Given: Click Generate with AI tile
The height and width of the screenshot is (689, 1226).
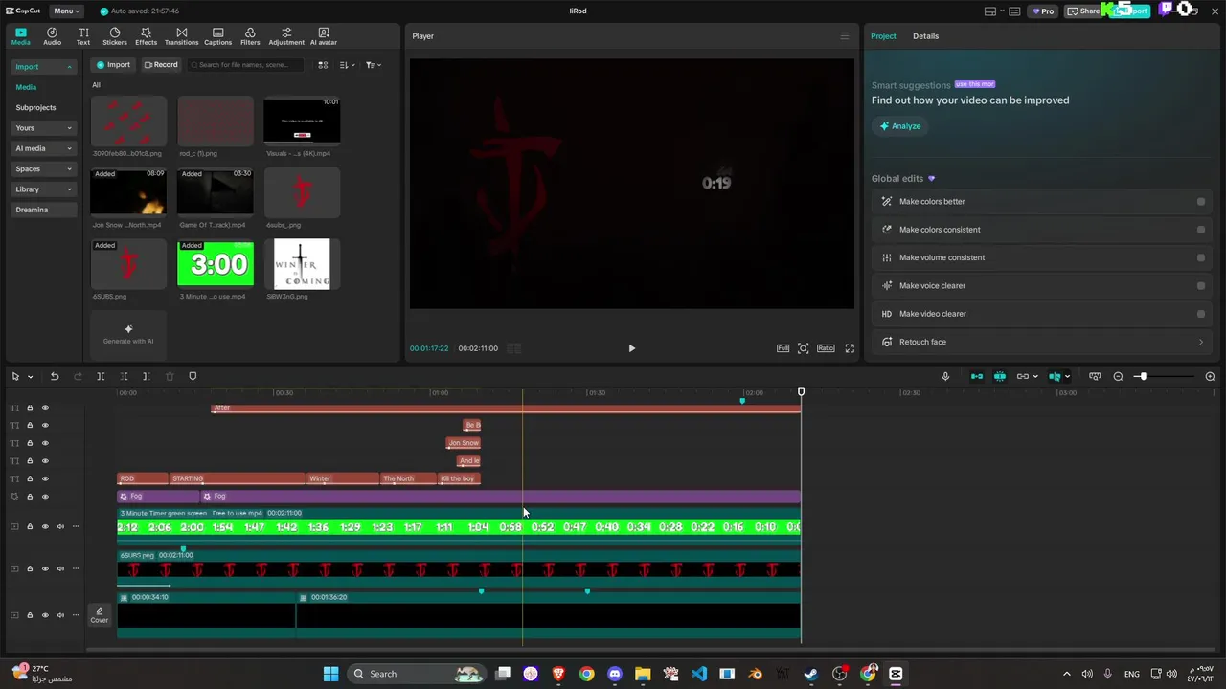Looking at the screenshot, I should (x=128, y=335).
